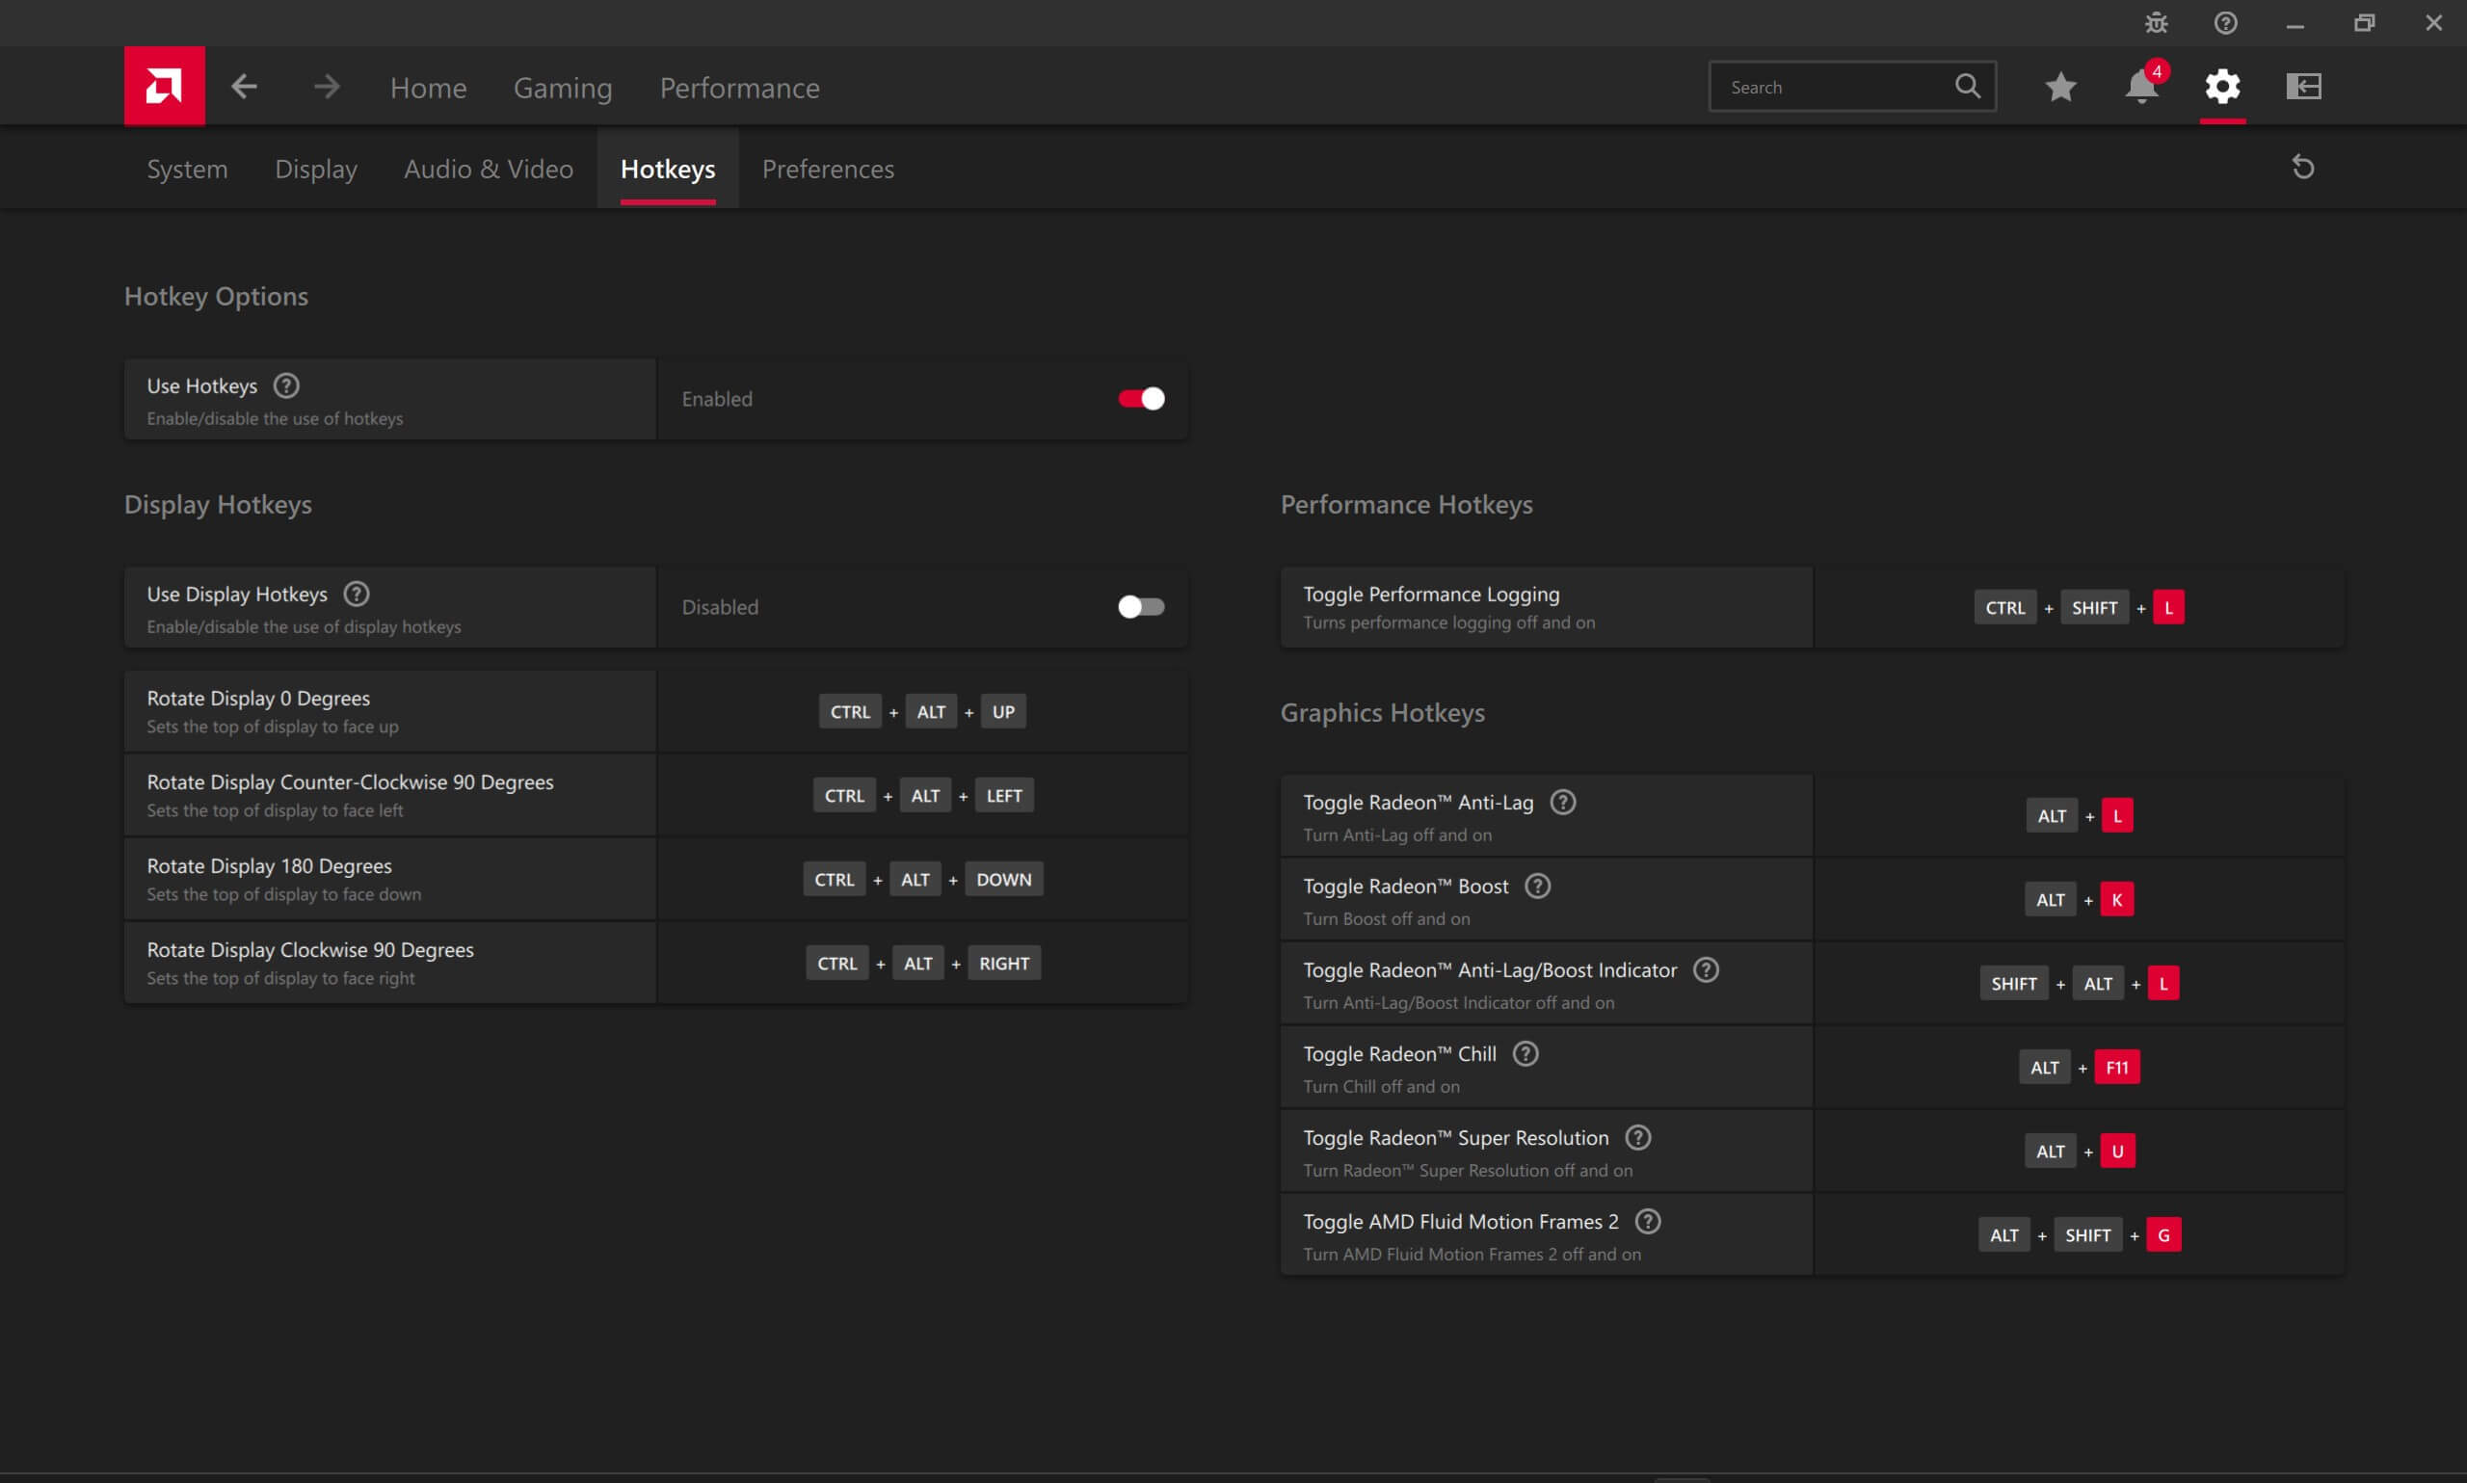Click the search magnifier icon

coord(1967,86)
